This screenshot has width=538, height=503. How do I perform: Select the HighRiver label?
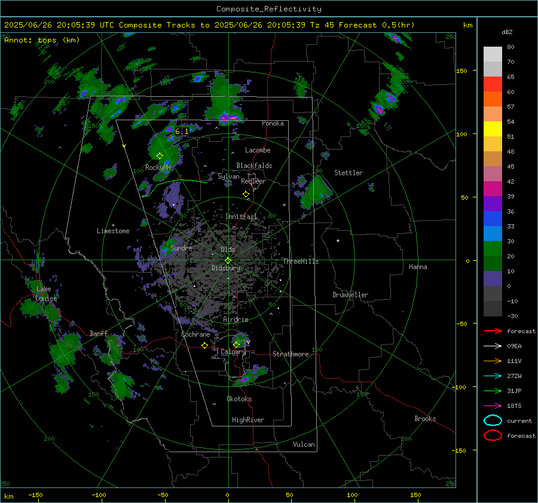248,420
